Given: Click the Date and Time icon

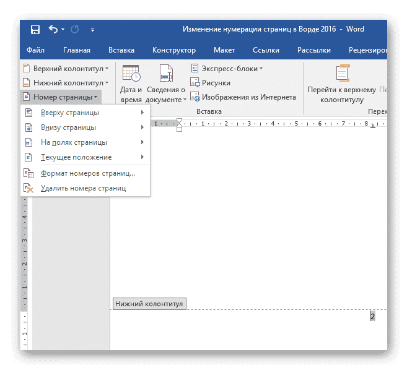Looking at the screenshot, I should (131, 74).
